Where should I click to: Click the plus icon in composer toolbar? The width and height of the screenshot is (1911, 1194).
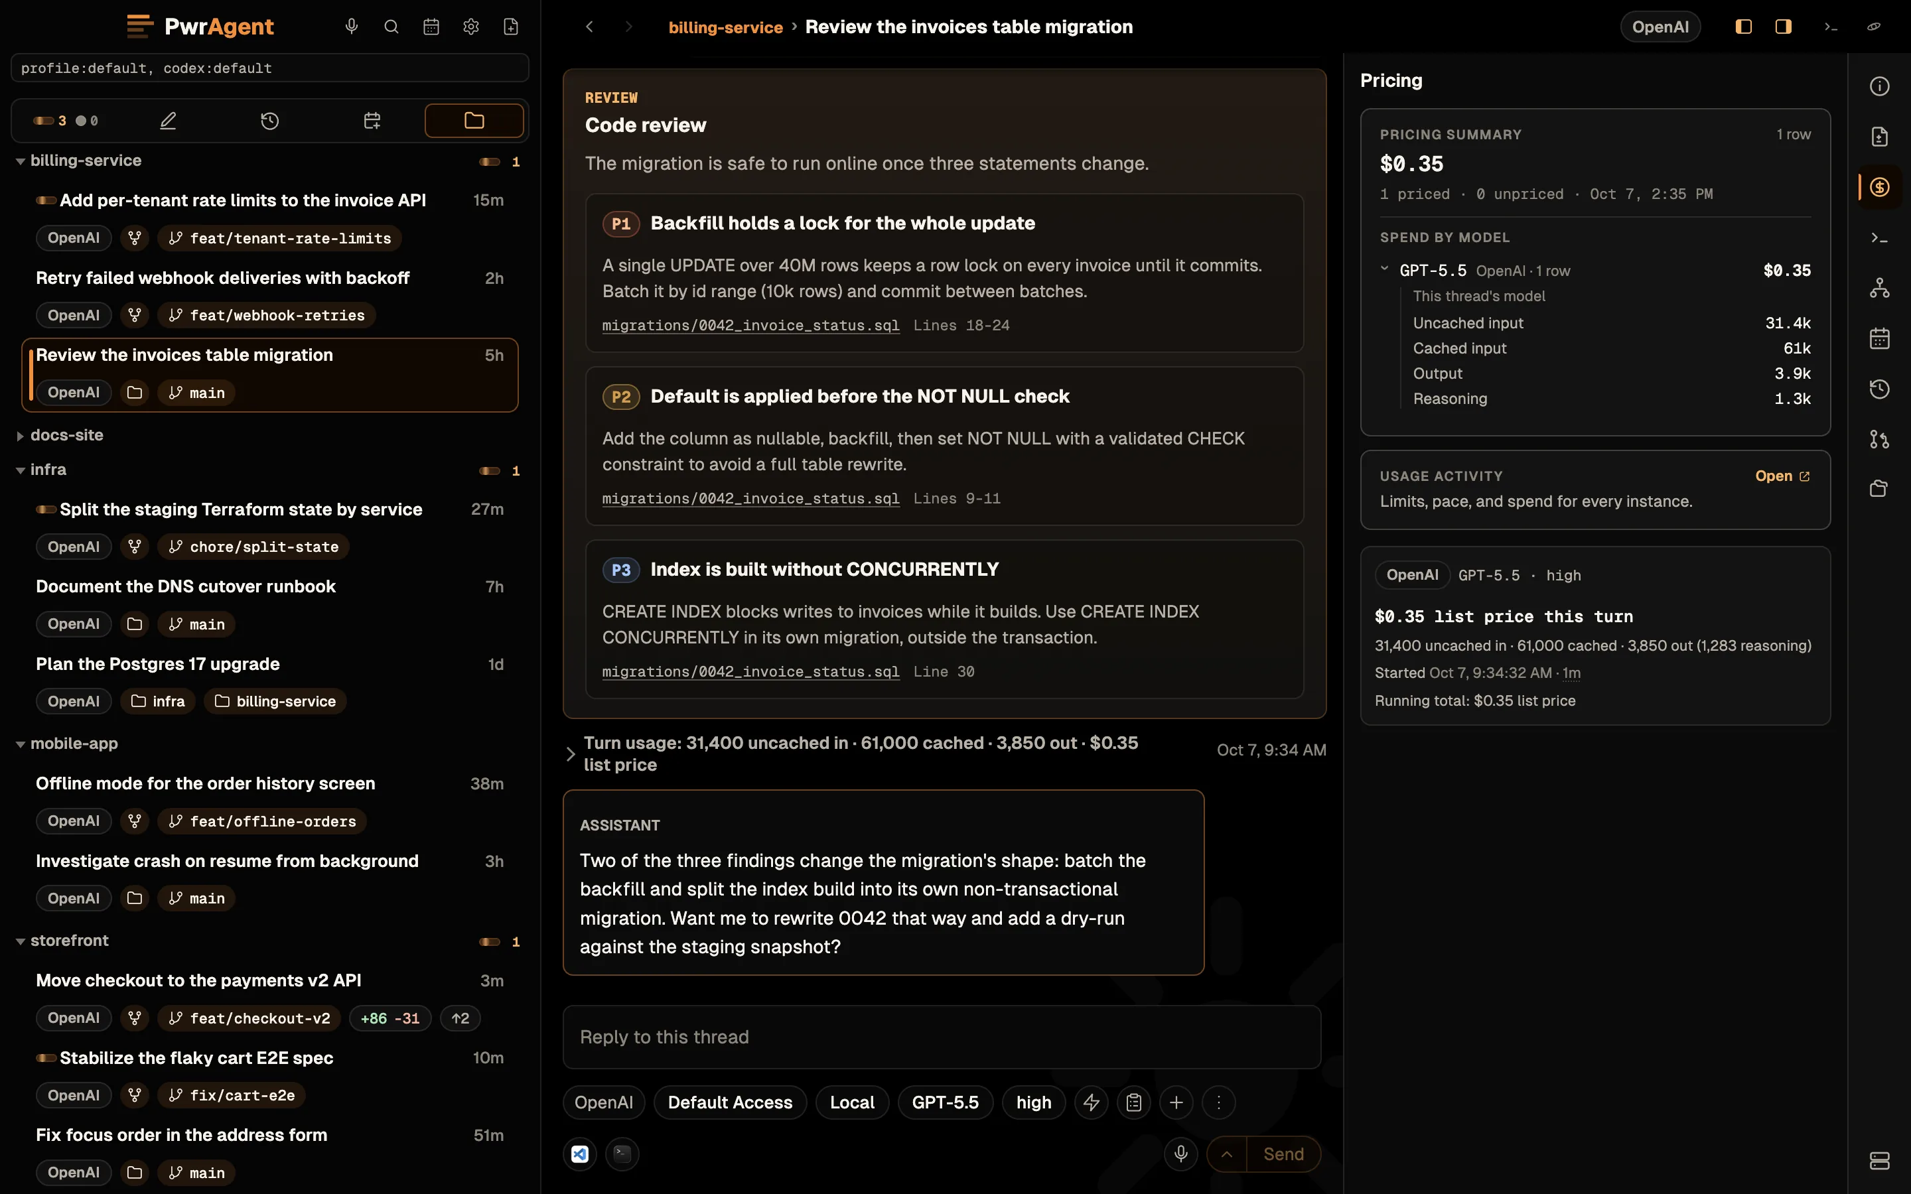(x=1176, y=1102)
